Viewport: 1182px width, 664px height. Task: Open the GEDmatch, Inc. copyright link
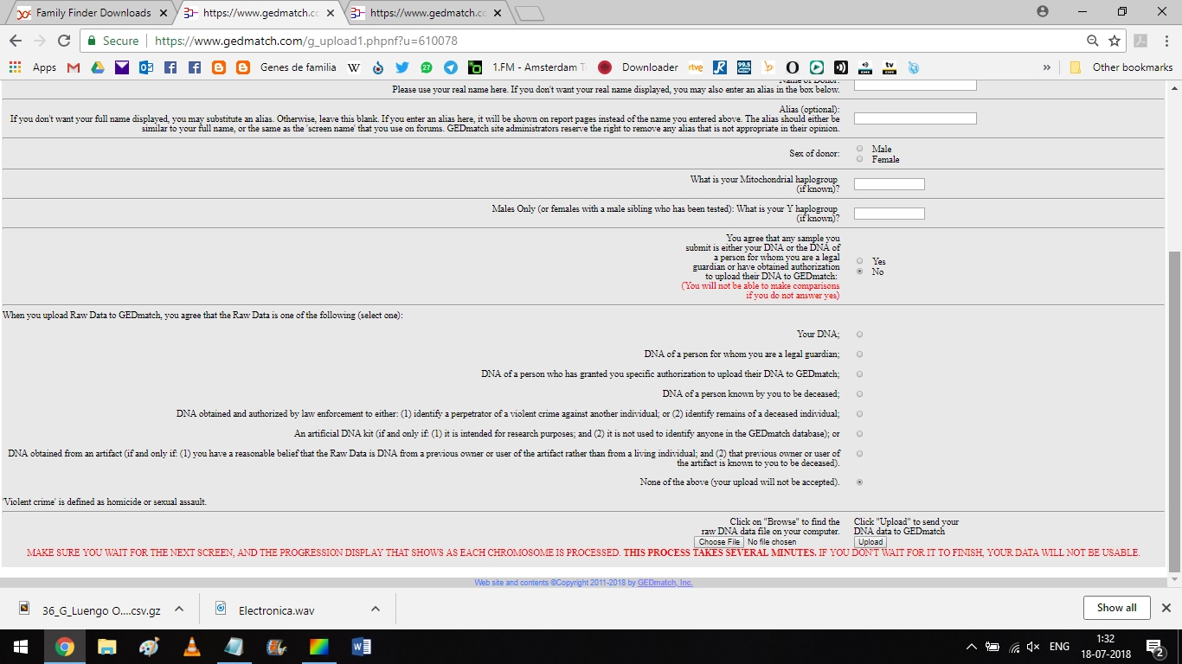[665, 583]
